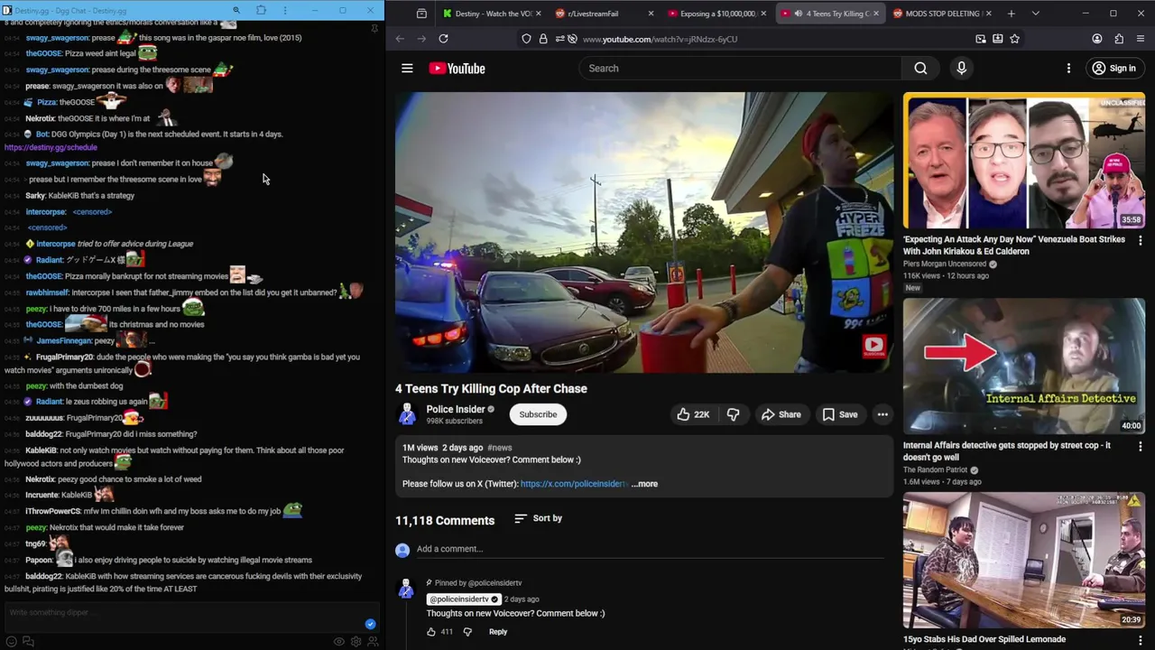
Task: Open options for 15yo Stabs video
Action: click(1140, 641)
